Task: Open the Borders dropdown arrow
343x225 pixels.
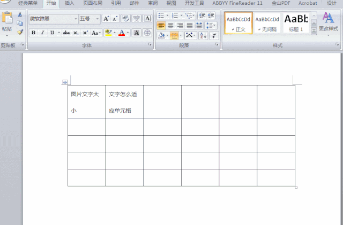Action: (x=181, y=35)
